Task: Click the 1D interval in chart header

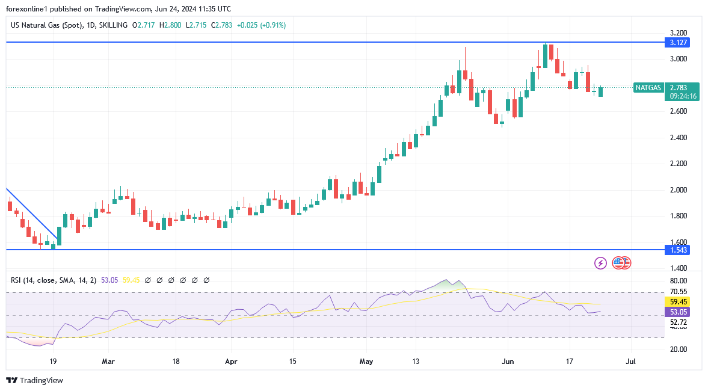Action: (x=92, y=25)
